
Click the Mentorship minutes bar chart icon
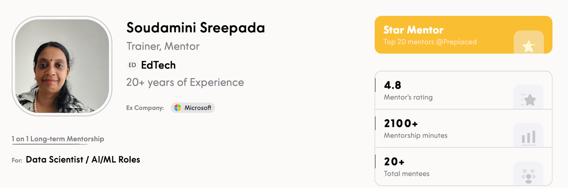coord(529,137)
